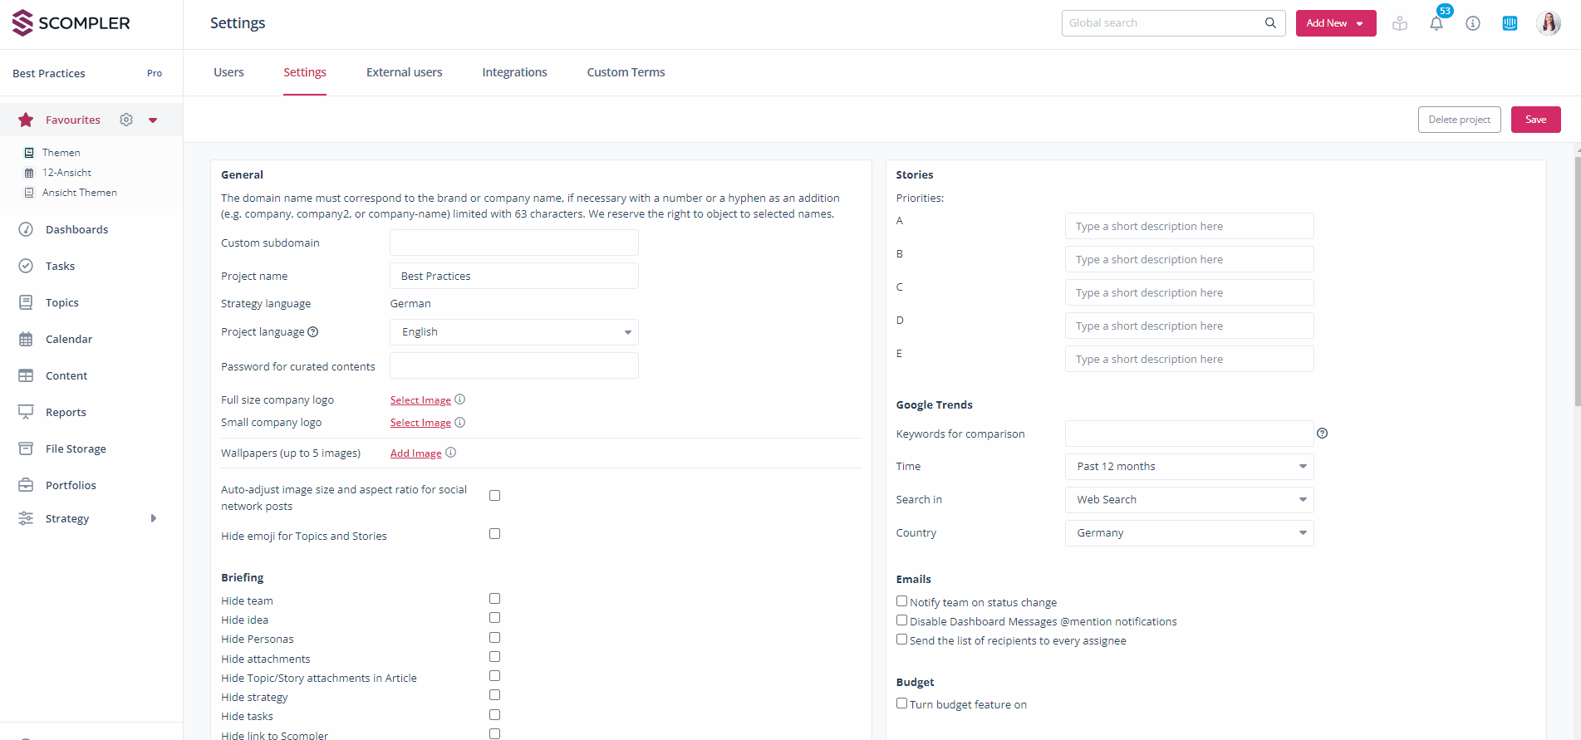
Task: Open File Storage in the sidebar
Action: (76, 448)
